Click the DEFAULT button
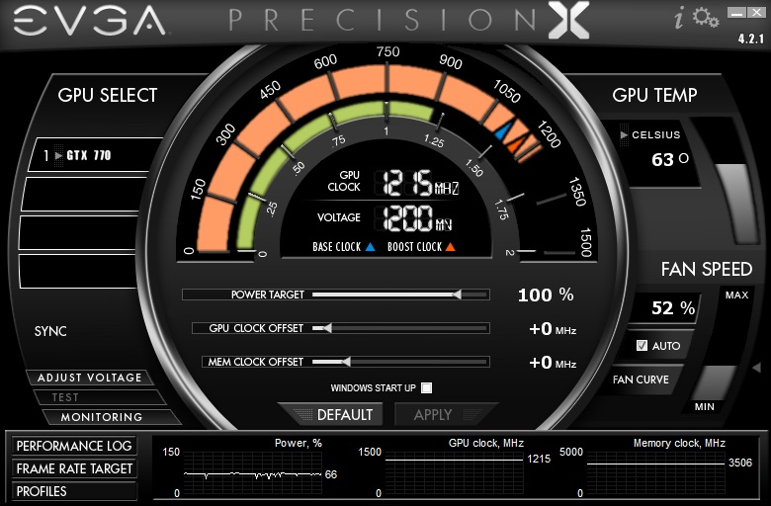This screenshot has height=506, width=771. coord(334,414)
